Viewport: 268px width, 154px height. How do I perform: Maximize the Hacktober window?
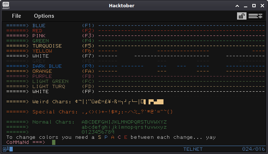pyautogui.click(x=254, y=6)
